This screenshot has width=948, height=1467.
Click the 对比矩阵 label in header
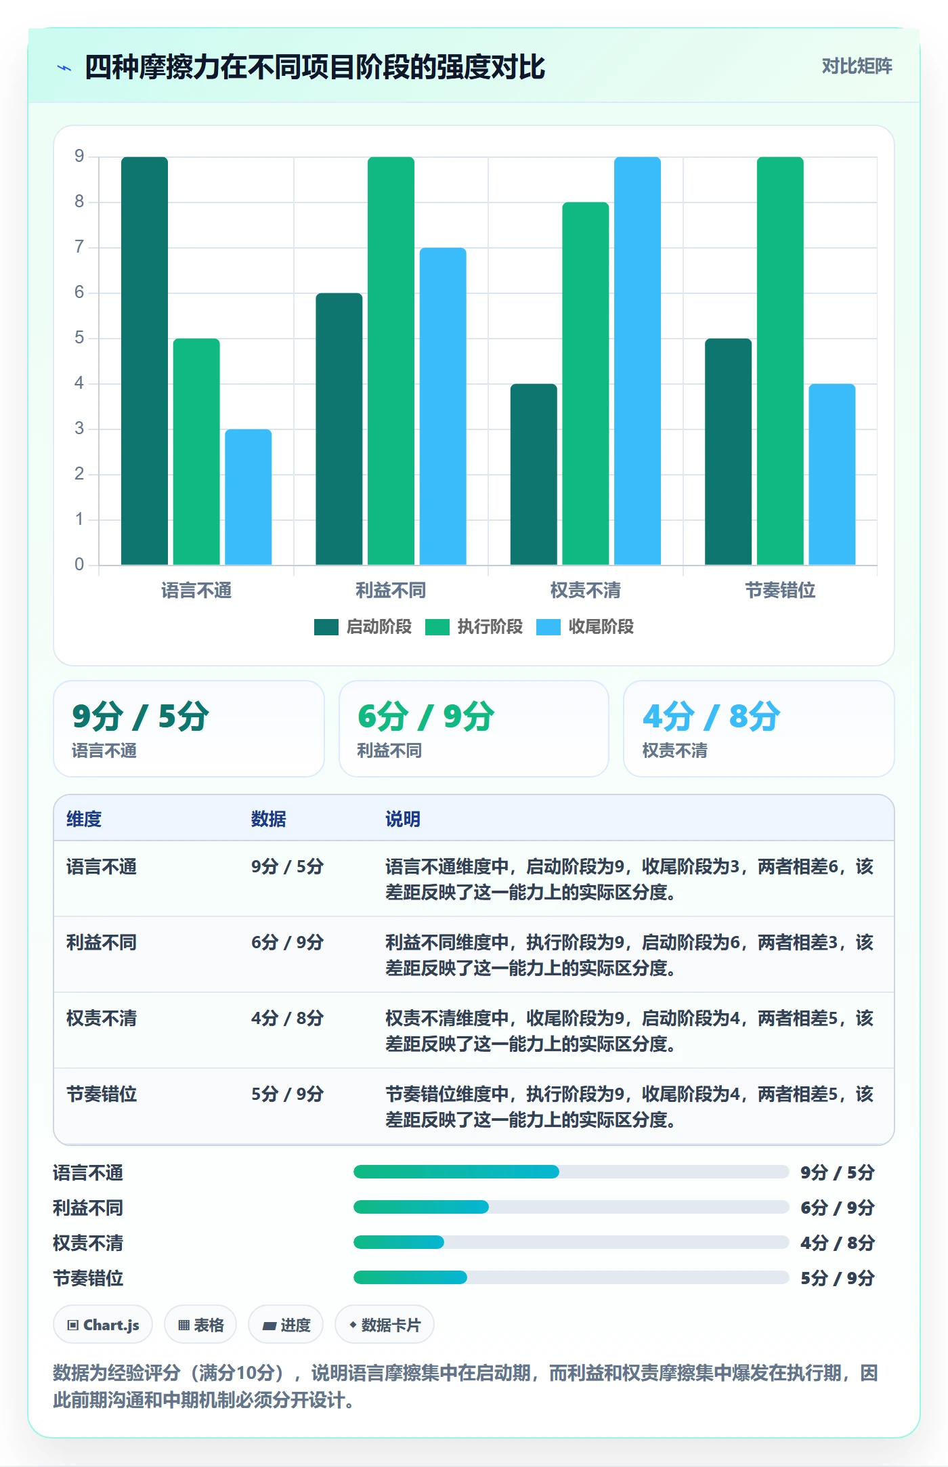pyautogui.click(x=857, y=66)
